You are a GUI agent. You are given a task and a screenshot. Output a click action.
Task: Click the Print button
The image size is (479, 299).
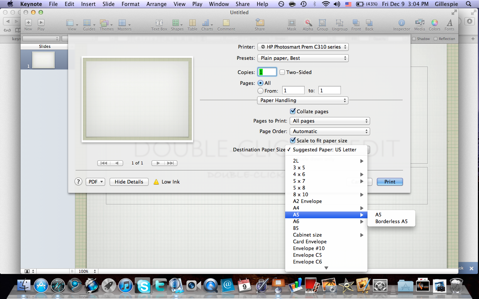(390, 182)
